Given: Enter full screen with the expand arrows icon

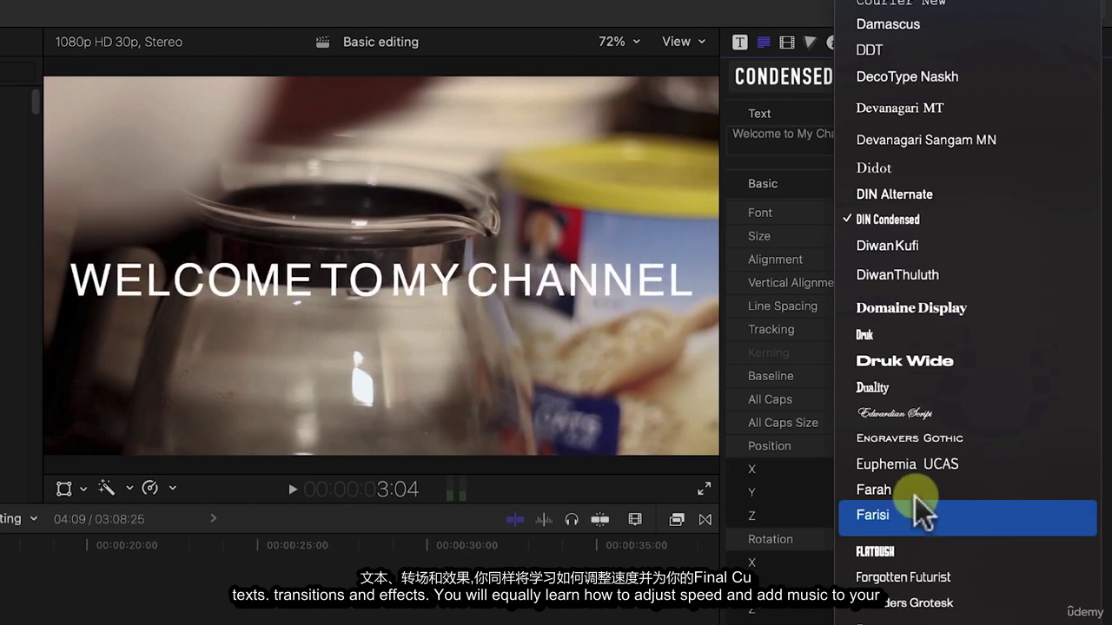Looking at the screenshot, I should (x=705, y=489).
